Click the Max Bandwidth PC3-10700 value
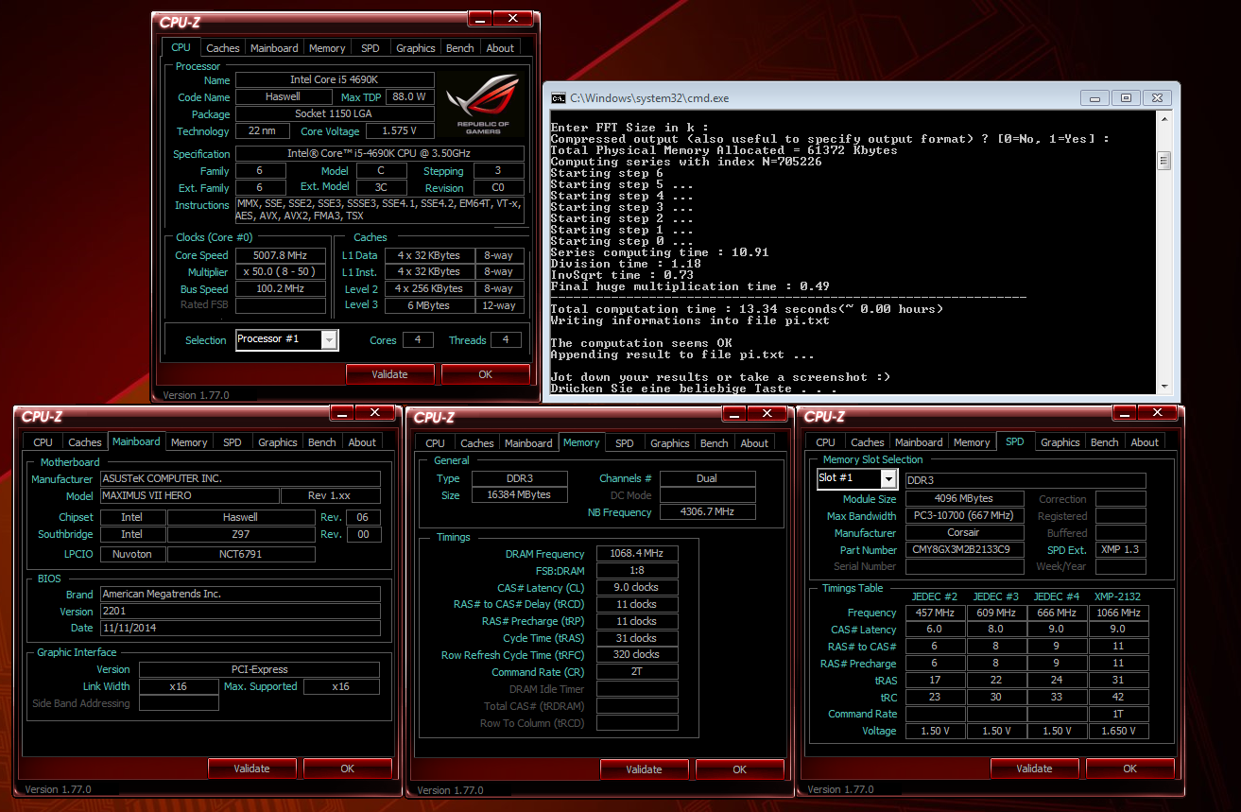 [x=964, y=516]
